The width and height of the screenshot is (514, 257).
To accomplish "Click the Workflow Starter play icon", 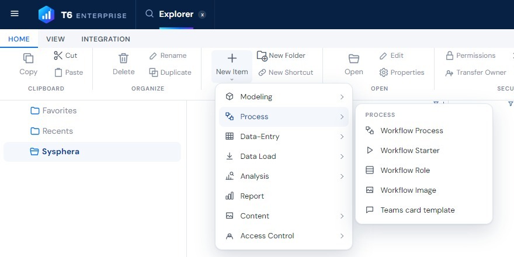I will (x=370, y=150).
